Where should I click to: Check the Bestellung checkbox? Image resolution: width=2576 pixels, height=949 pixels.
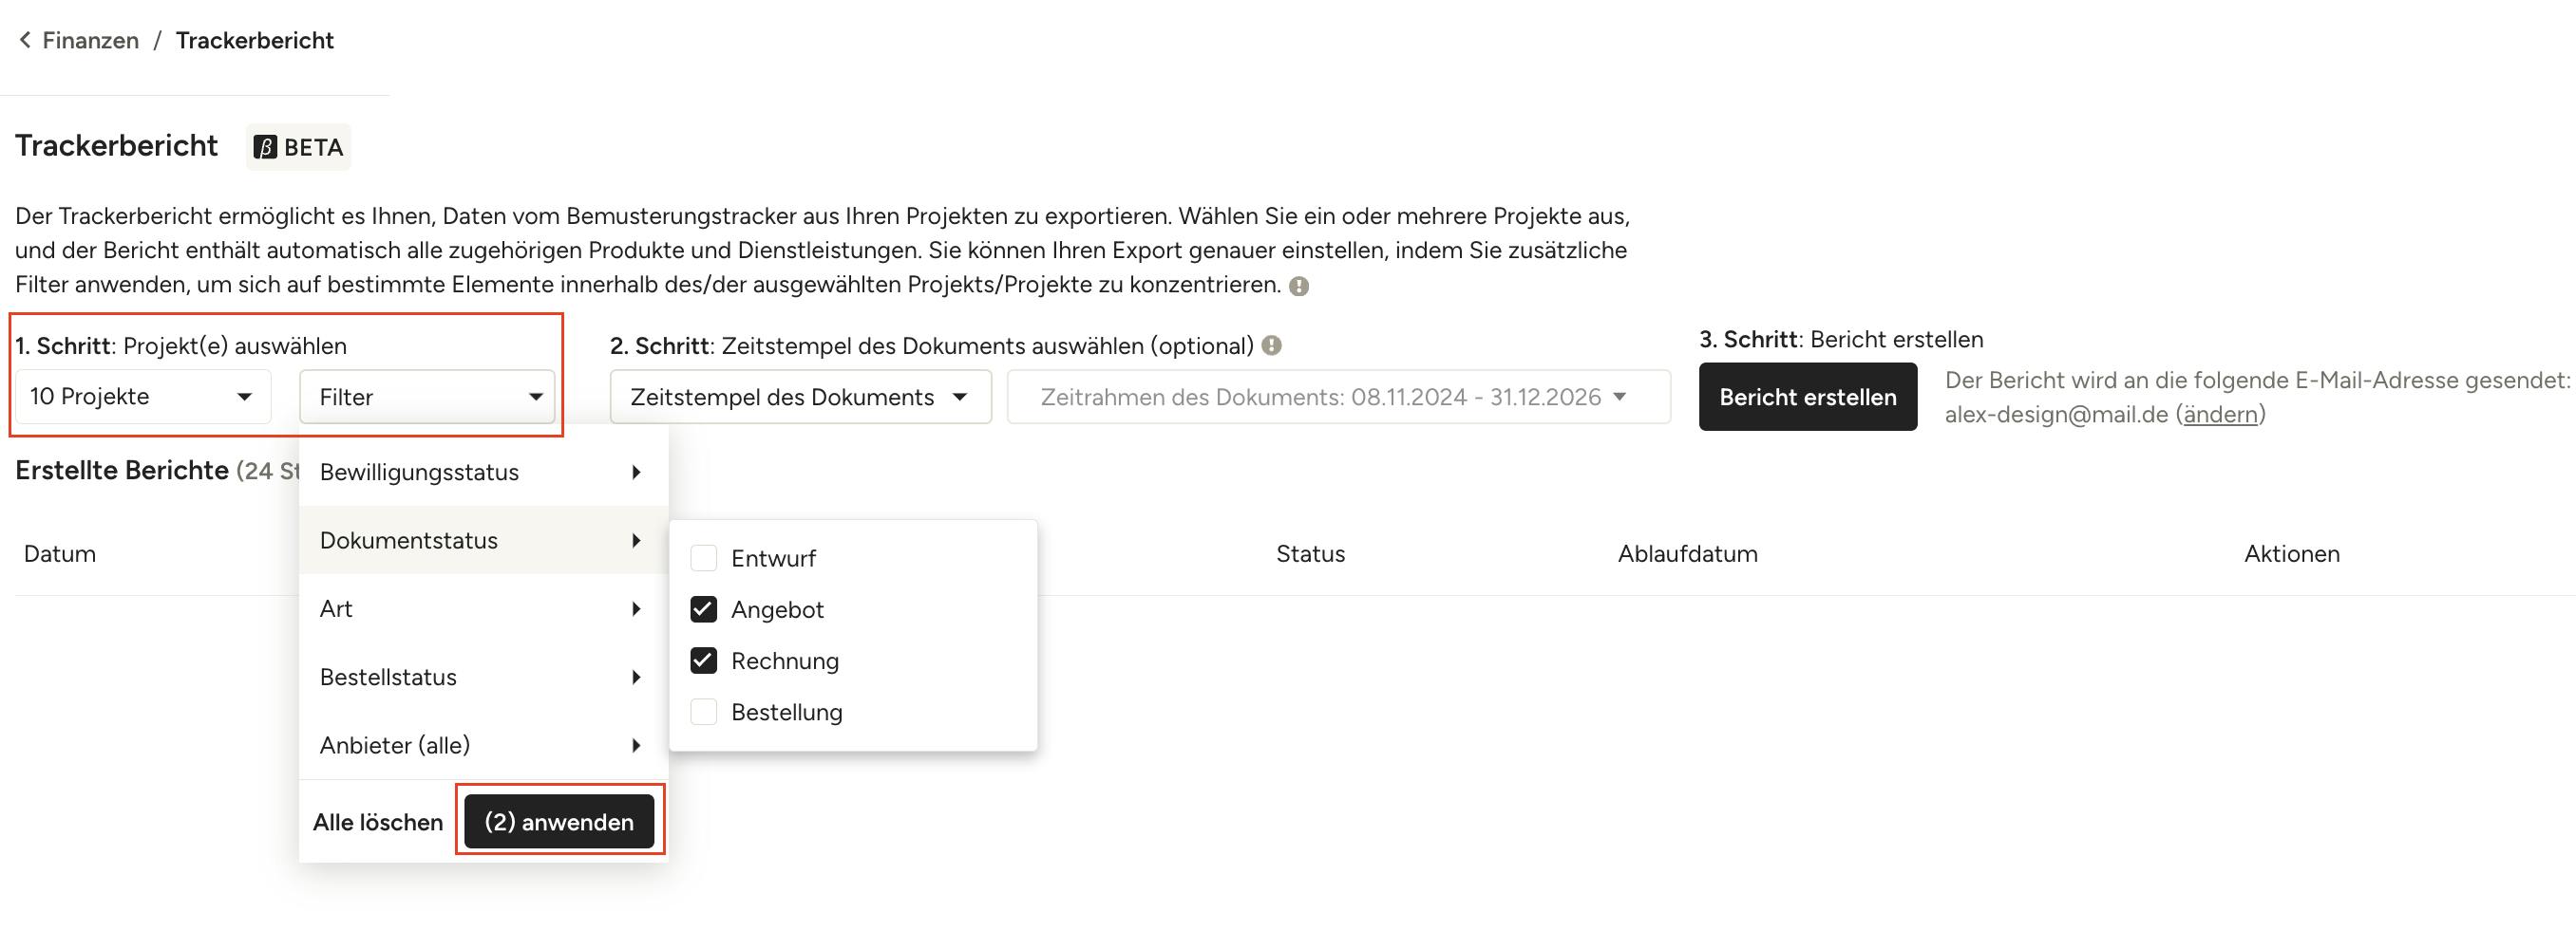tap(704, 713)
